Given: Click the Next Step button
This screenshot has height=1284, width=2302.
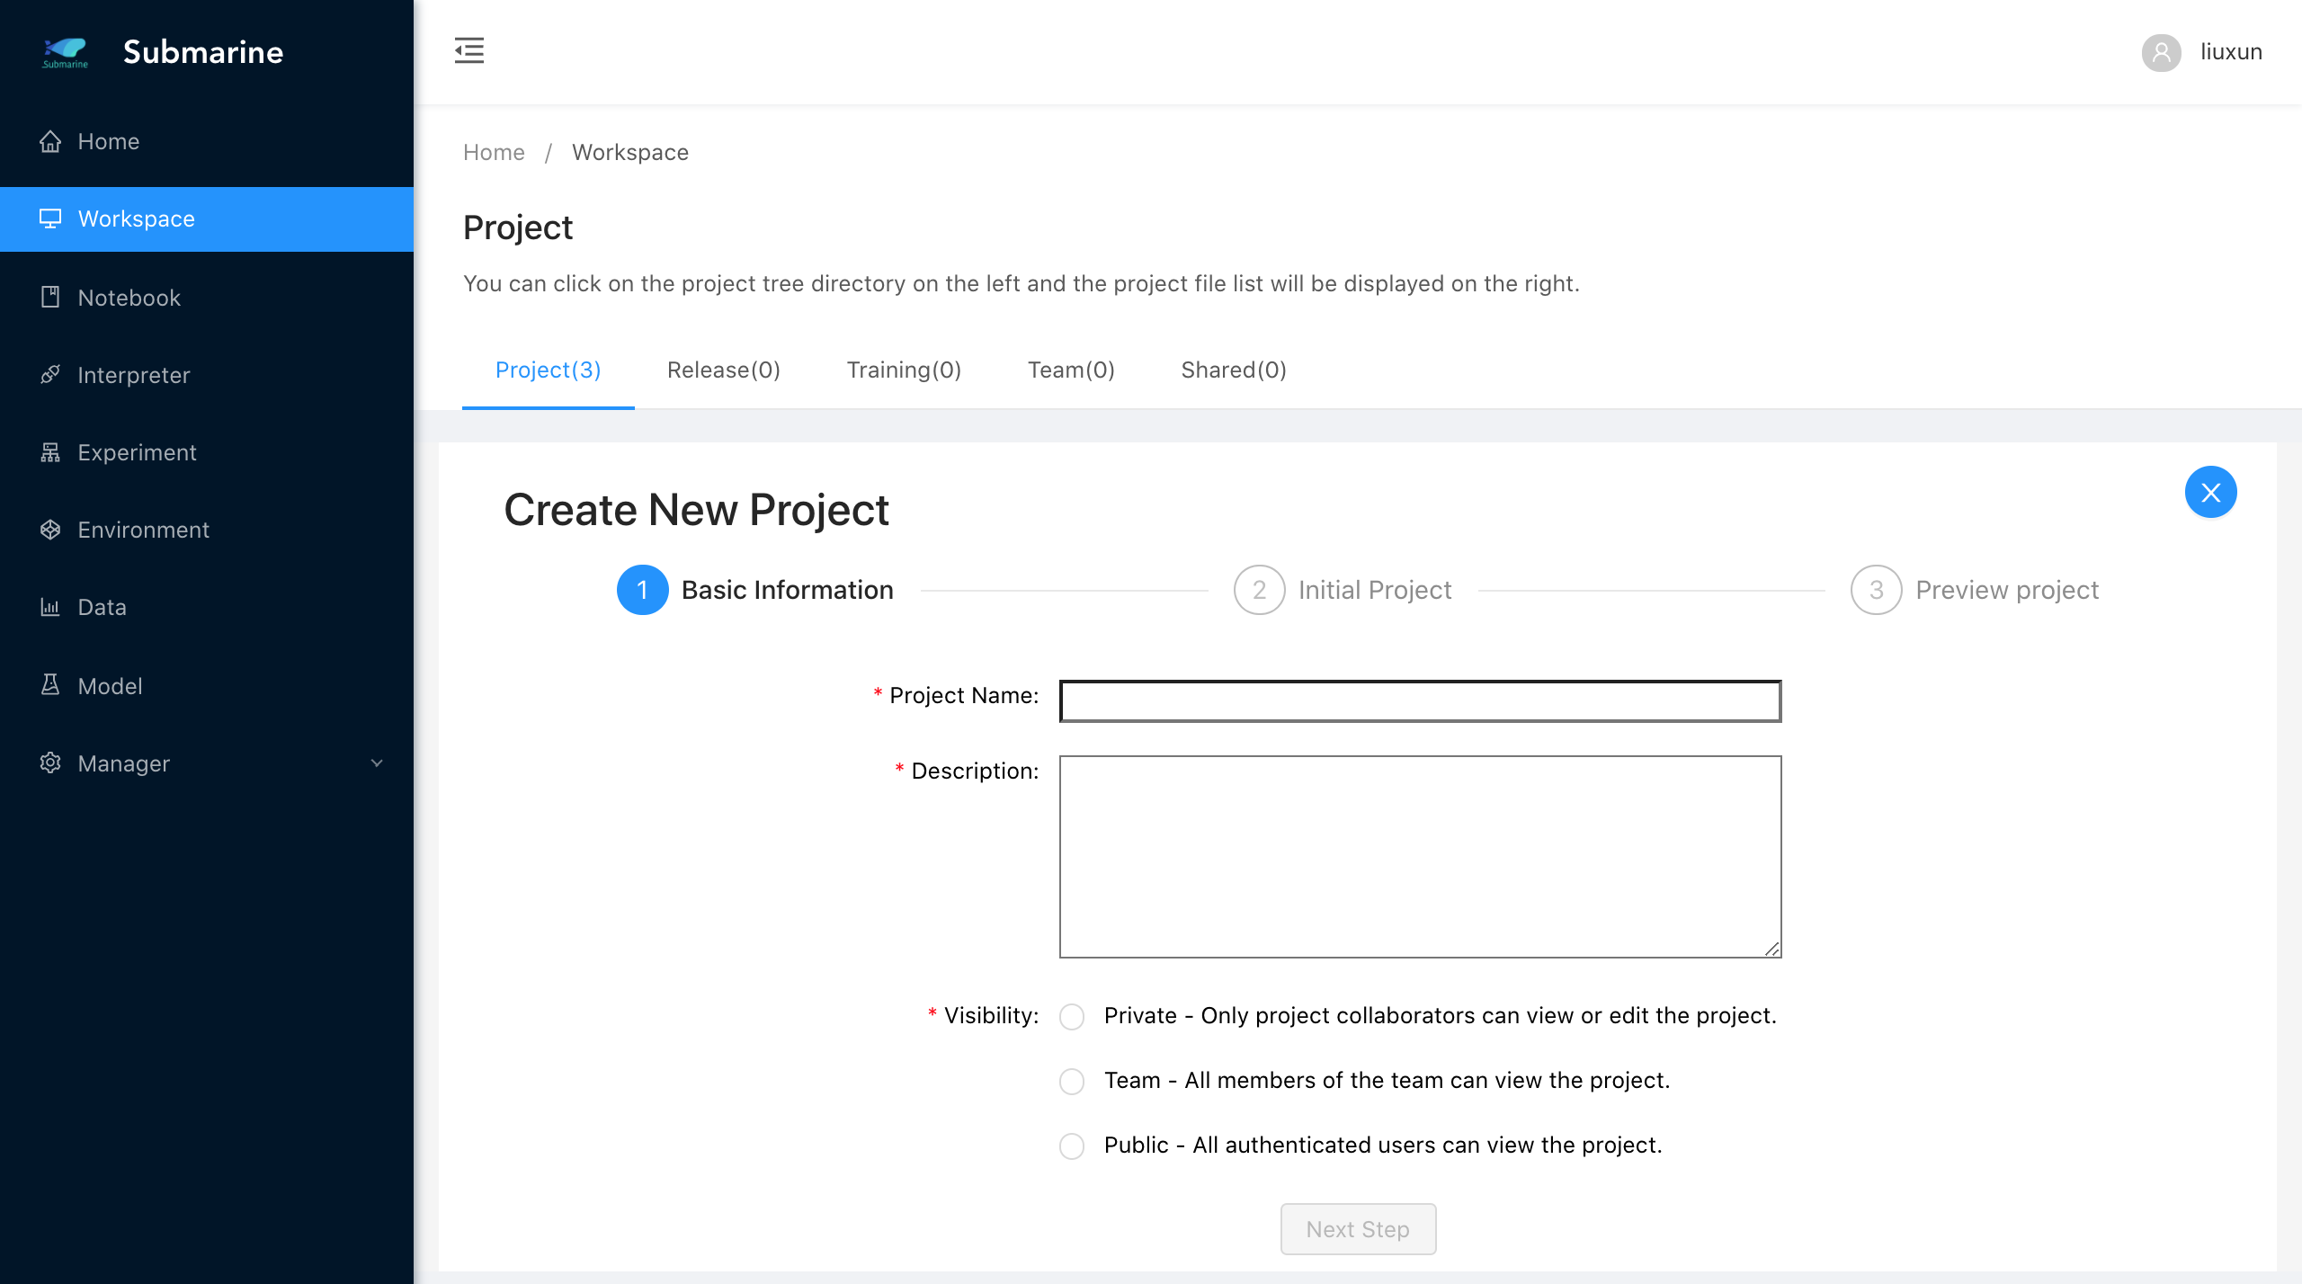Looking at the screenshot, I should [x=1358, y=1229].
